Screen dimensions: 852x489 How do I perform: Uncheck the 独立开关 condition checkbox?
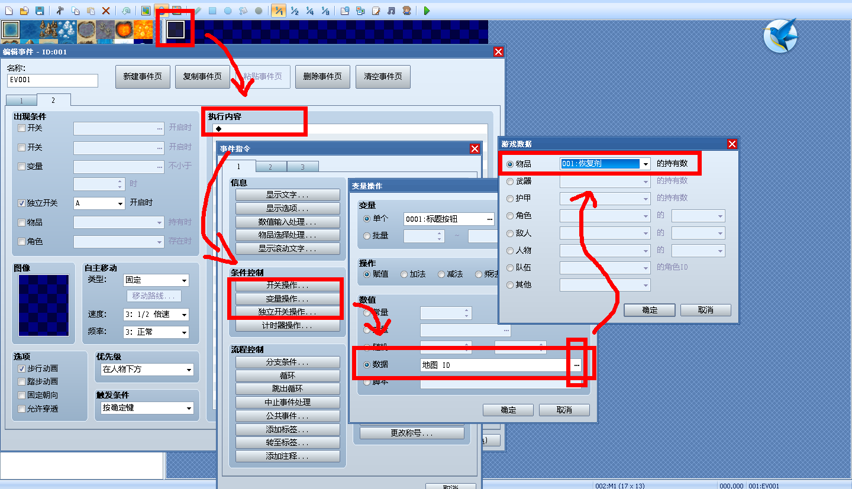point(22,203)
